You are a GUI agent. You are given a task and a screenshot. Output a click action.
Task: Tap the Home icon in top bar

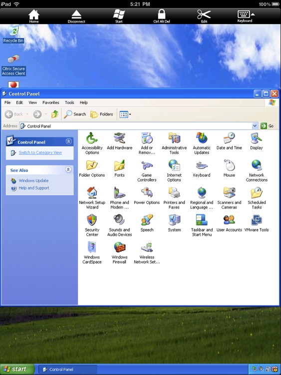click(34, 16)
